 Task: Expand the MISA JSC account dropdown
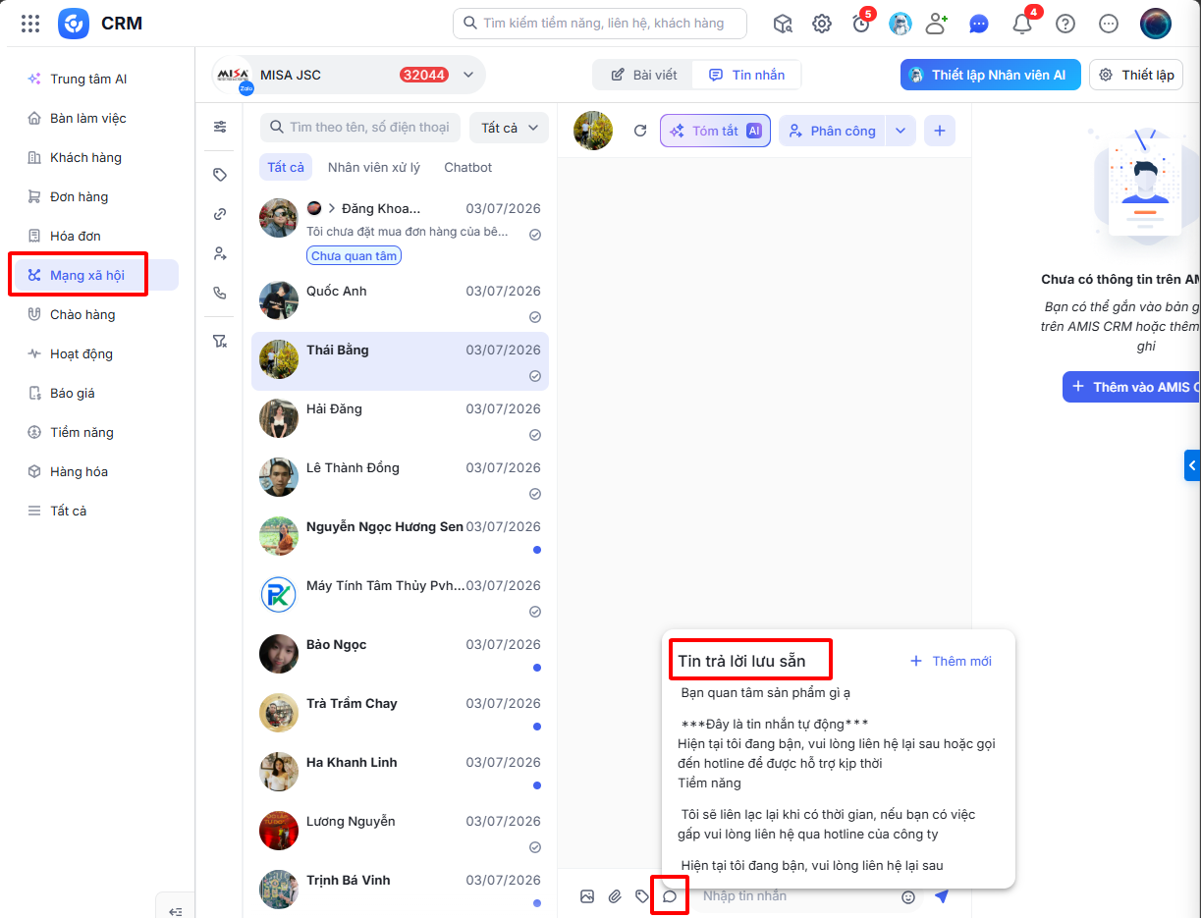pos(468,75)
